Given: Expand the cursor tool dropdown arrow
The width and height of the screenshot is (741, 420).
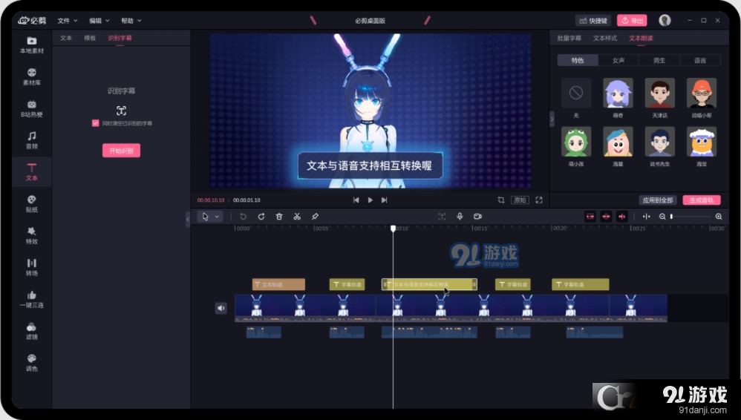Looking at the screenshot, I should point(217,217).
